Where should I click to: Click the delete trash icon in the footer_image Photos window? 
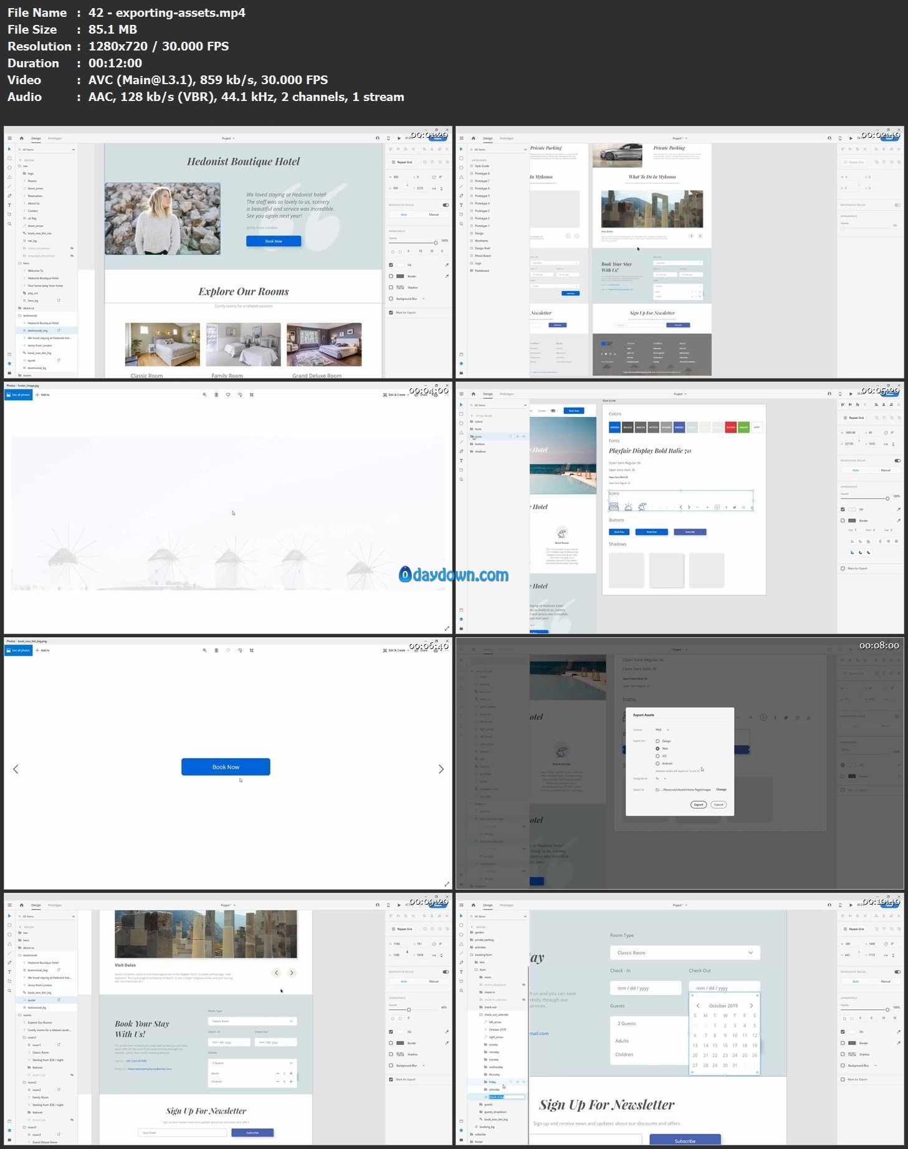click(216, 395)
